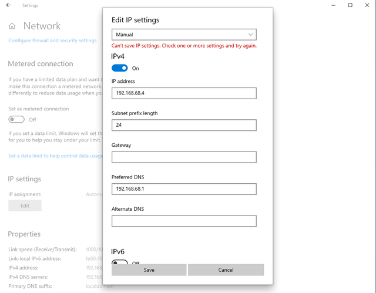The image size is (376, 293).
Task: Maximize the Settings window
Action: pyautogui.click(x=350, y=5)
